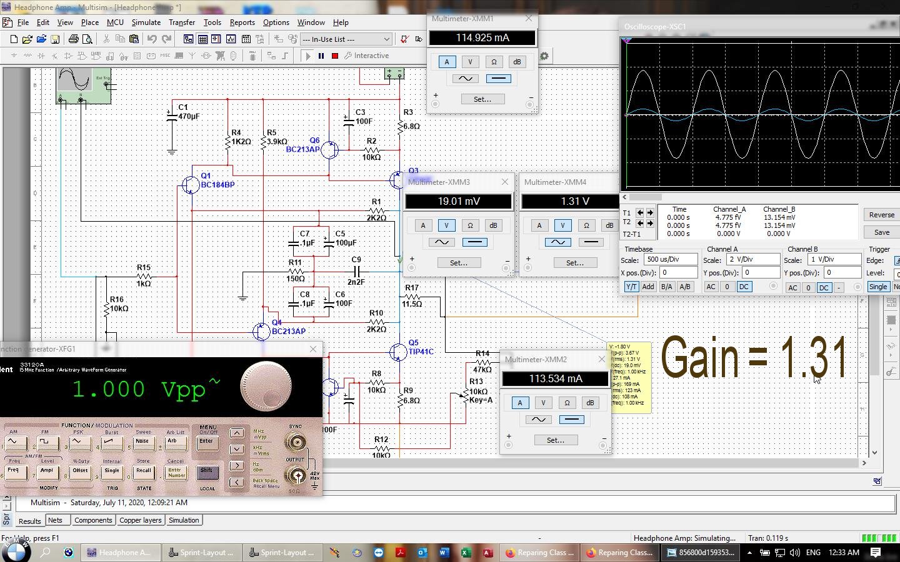Image resolution: width=900 pixels, height=562 pixels.
Task: Switch to the Nets tab
Action: tap(55, 520)
